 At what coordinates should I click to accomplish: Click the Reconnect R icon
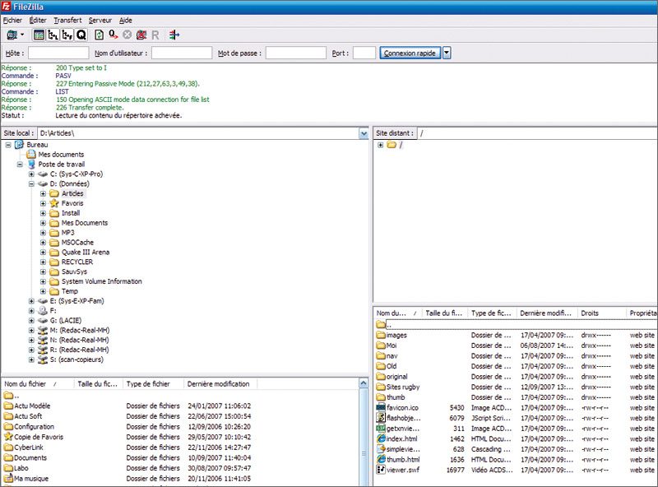[x=155, y=35]
